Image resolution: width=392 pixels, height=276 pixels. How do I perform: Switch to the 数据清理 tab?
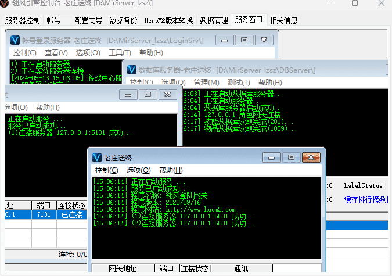214,20
